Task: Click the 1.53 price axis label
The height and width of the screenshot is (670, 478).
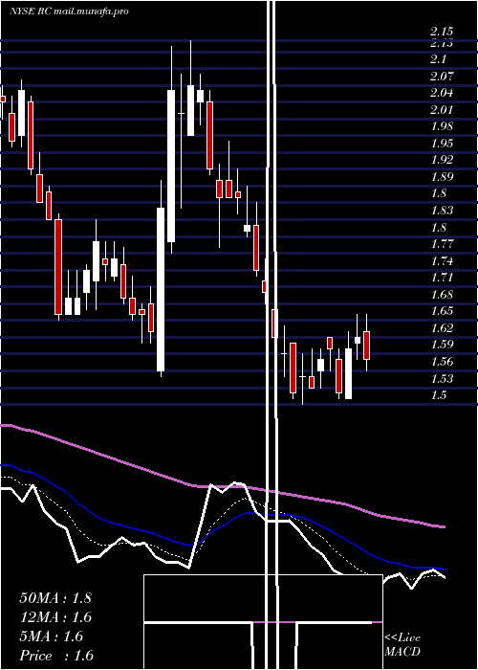Action: click(x=442, y=378)
